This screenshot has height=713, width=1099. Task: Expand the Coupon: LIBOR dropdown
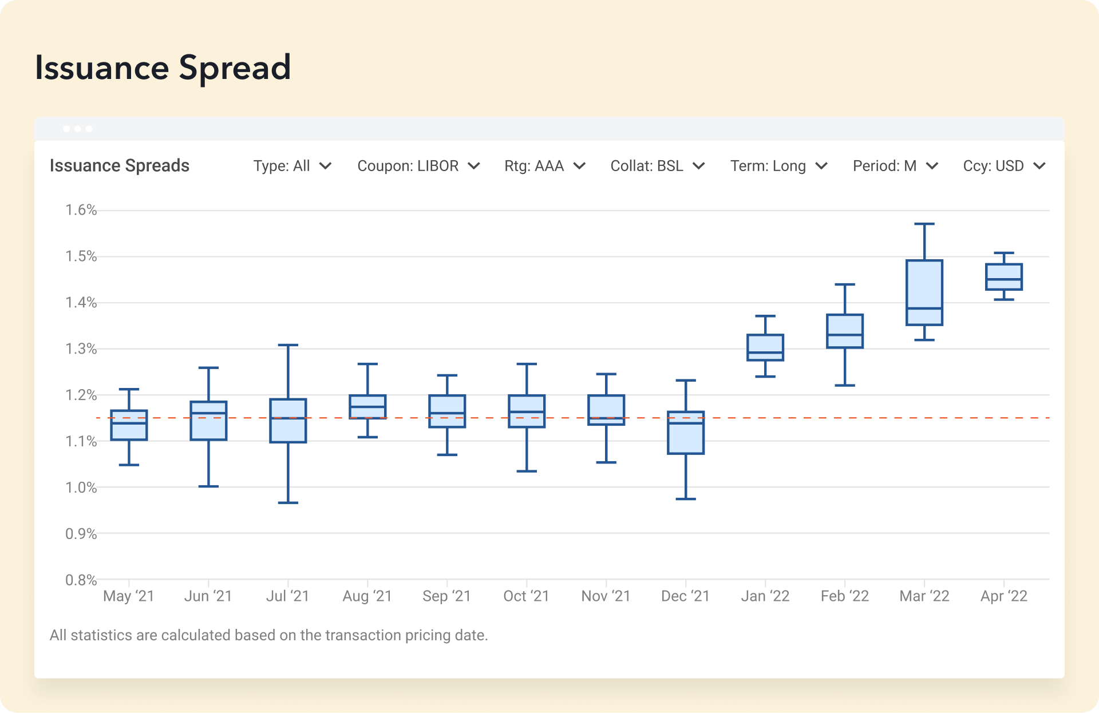click(x=418, y=166)
